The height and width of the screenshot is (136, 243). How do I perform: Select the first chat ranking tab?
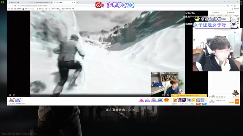pyautogui.click(x=212, y=16)
